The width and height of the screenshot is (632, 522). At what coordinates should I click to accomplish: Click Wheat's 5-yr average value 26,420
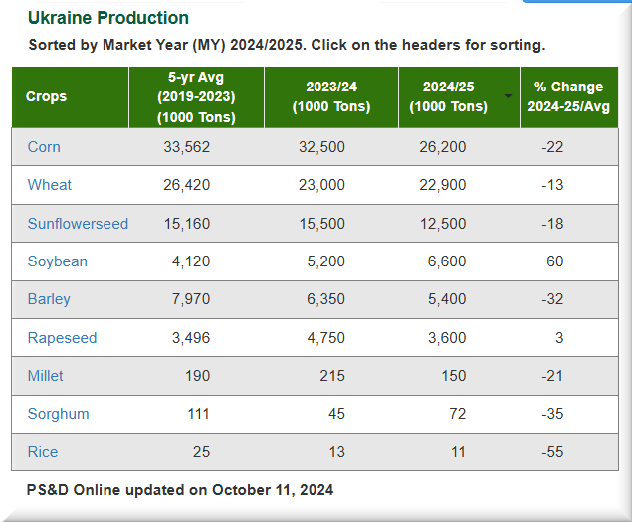pos(186,185)
